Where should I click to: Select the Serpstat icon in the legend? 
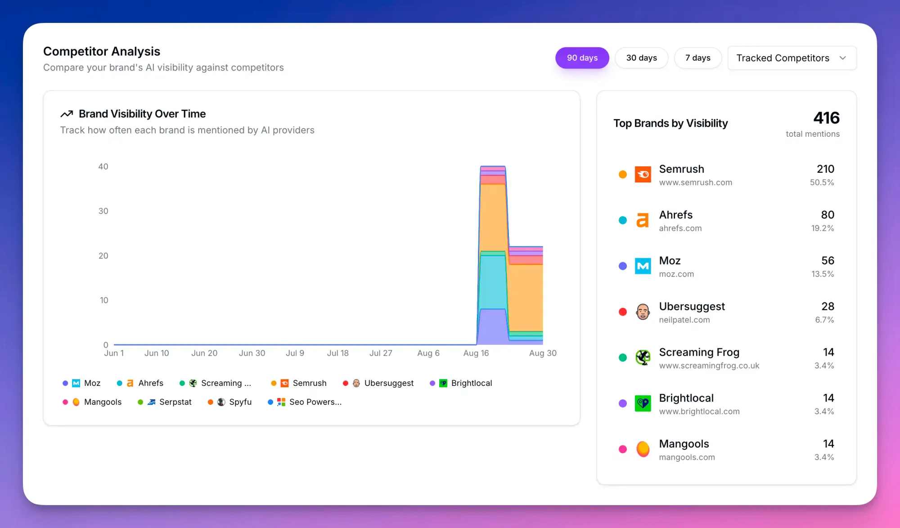click(151, 402)
